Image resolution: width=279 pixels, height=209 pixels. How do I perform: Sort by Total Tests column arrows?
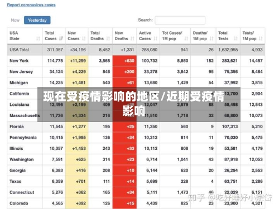click(236, 38)
